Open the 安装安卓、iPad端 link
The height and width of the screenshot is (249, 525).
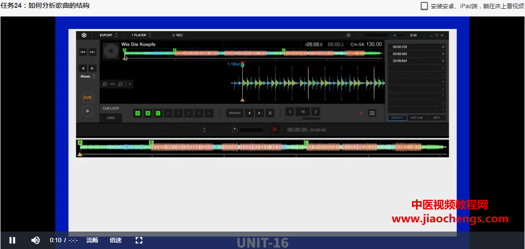(472, 6)
